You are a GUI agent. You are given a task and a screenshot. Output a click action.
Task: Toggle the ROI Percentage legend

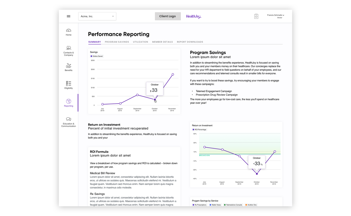click(x=200, y=130)
